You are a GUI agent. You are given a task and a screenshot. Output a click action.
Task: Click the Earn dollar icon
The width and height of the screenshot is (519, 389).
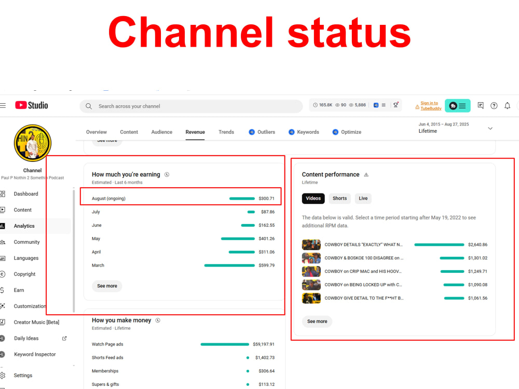tap(2, 290)
